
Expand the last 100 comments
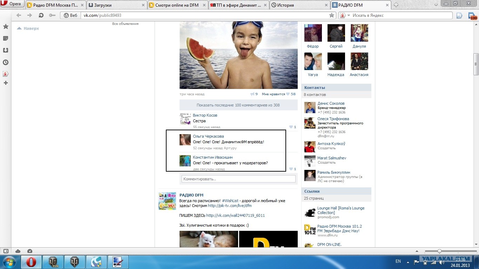tap(238, 105)
